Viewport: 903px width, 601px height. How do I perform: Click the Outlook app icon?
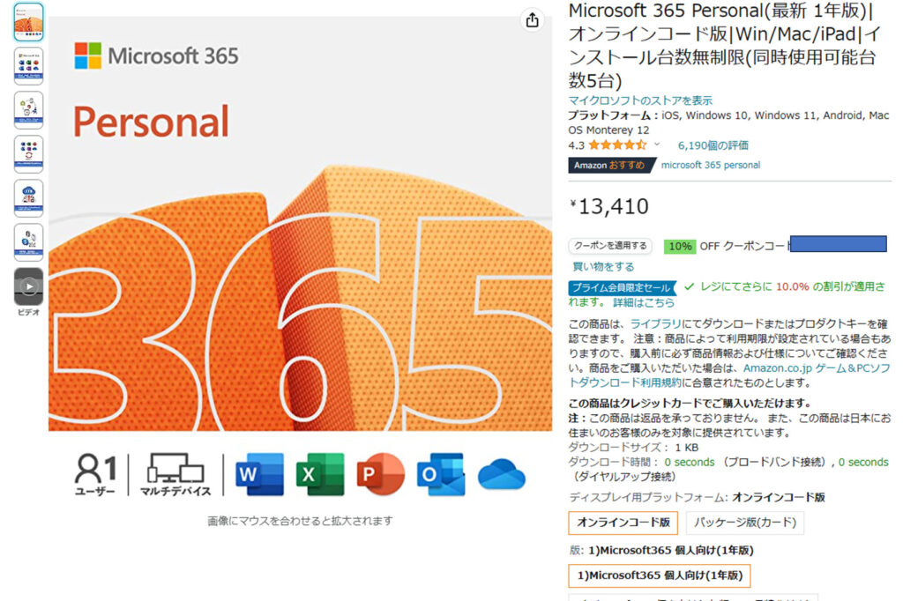(x=441, y=475)
